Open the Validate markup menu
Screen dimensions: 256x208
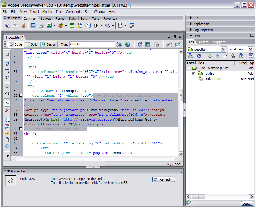169,44
